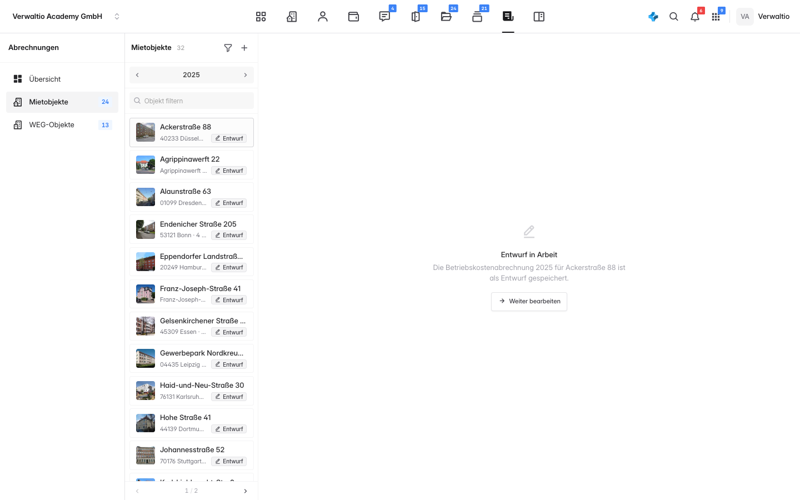Click the Weiter bearbeiten button
Viewport: 800px width, 500px height.
529,302
